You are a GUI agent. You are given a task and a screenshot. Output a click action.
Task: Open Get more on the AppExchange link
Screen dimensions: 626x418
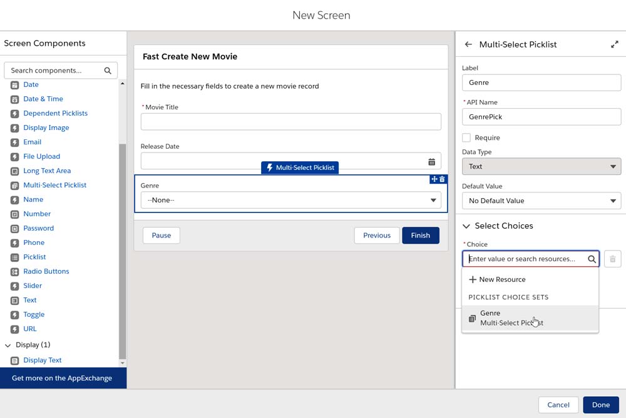62,378
